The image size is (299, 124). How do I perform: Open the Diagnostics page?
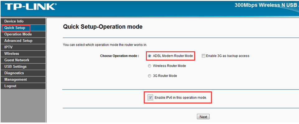23,73
